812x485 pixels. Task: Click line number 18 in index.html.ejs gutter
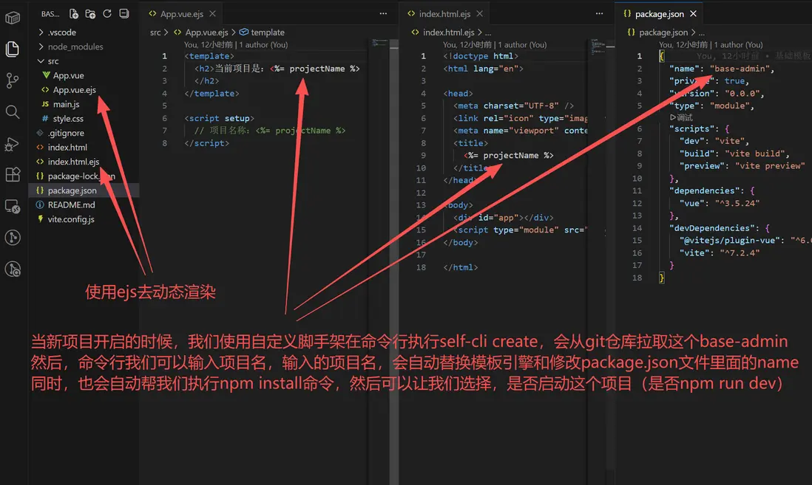pyautogui.click(x=421, y=267)
